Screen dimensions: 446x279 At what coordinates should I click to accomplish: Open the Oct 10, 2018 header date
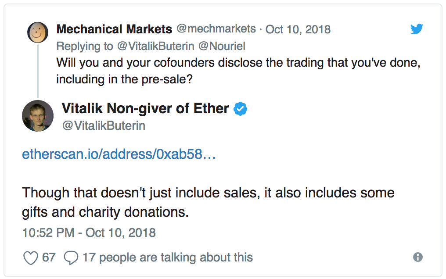coord(298,29)
